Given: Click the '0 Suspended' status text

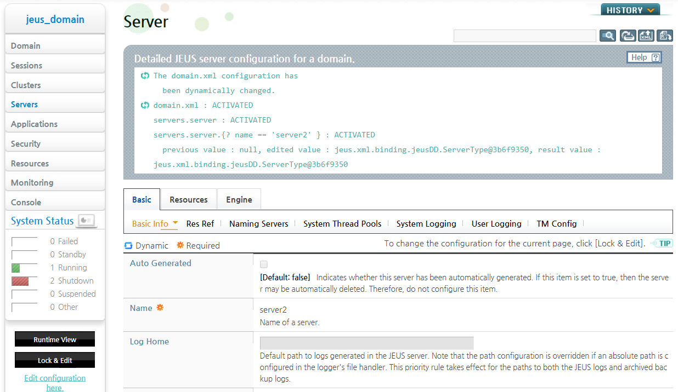Looking at the screenshot, I should [73, 294].
